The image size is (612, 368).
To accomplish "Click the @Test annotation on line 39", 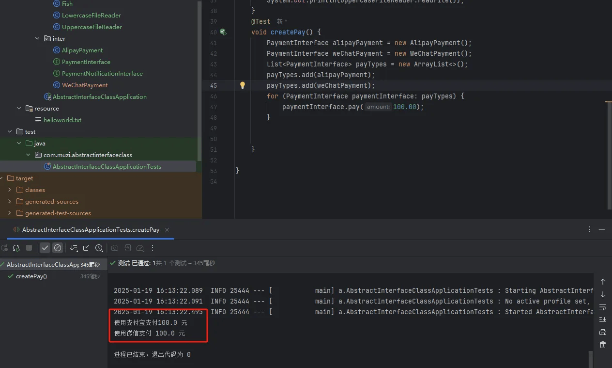I will coord(261,21).
